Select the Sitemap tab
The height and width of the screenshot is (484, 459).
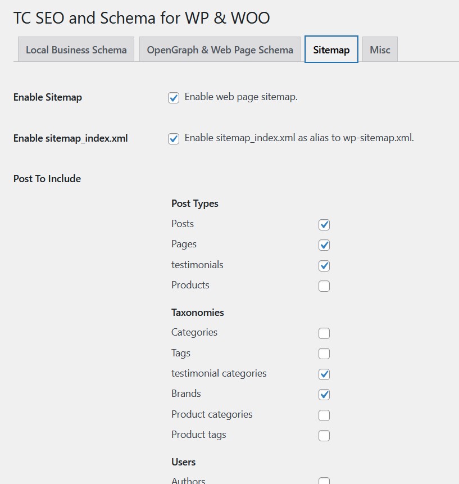(331, 49)
